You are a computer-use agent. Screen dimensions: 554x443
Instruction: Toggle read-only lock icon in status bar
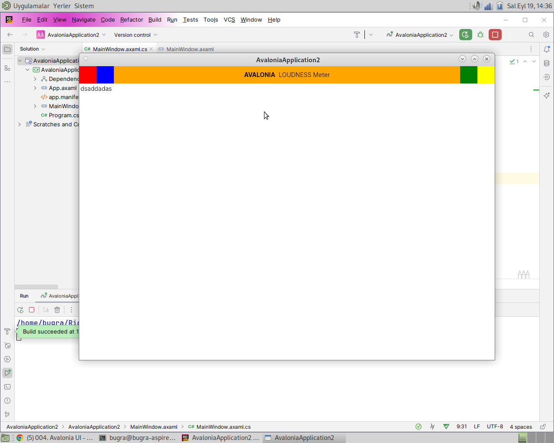coord(543,427)
